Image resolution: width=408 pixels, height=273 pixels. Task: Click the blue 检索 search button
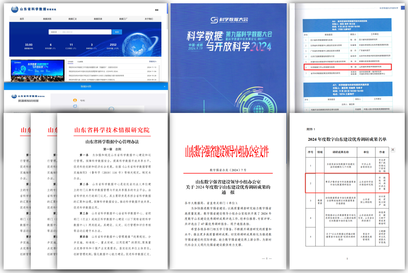pyautogui.click(x=117, y=32)
